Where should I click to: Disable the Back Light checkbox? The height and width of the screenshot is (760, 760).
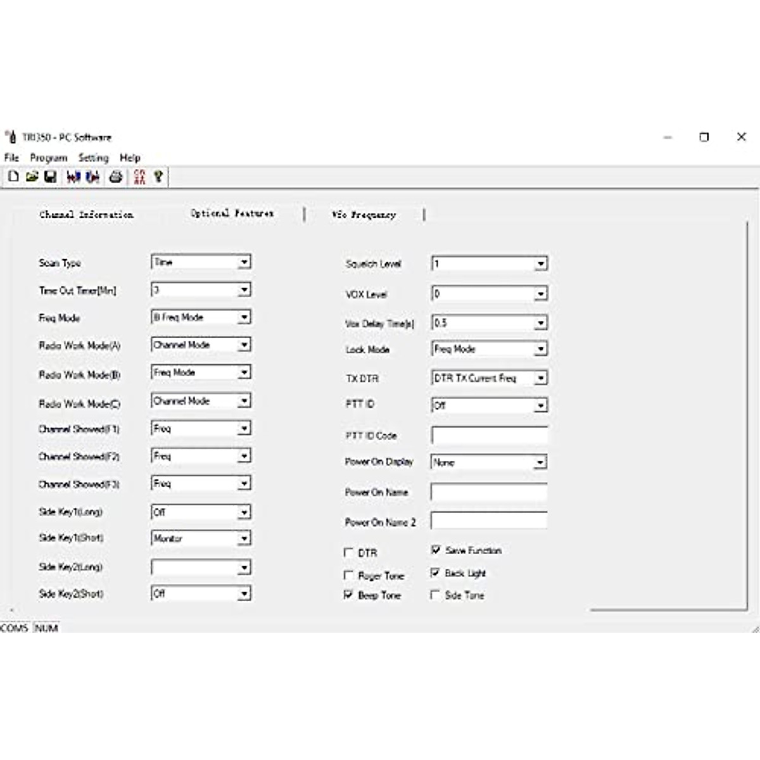click(x=435, y=573)
